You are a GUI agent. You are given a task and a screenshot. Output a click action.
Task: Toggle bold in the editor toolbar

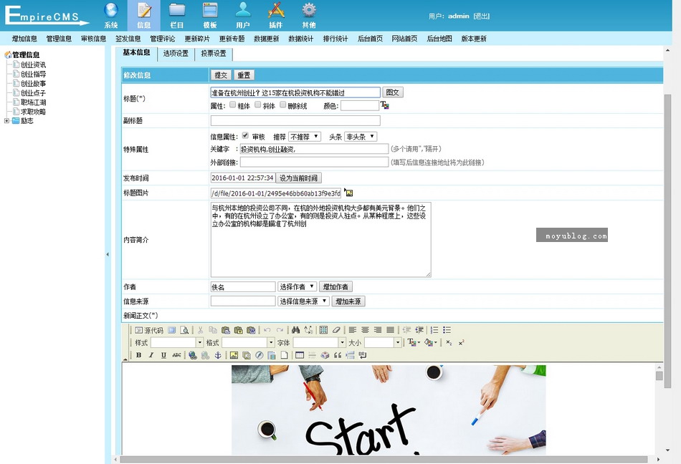coord(138,355)
